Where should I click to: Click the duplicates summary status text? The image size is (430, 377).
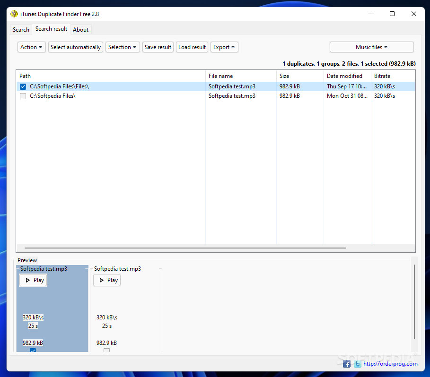point(349,64)
